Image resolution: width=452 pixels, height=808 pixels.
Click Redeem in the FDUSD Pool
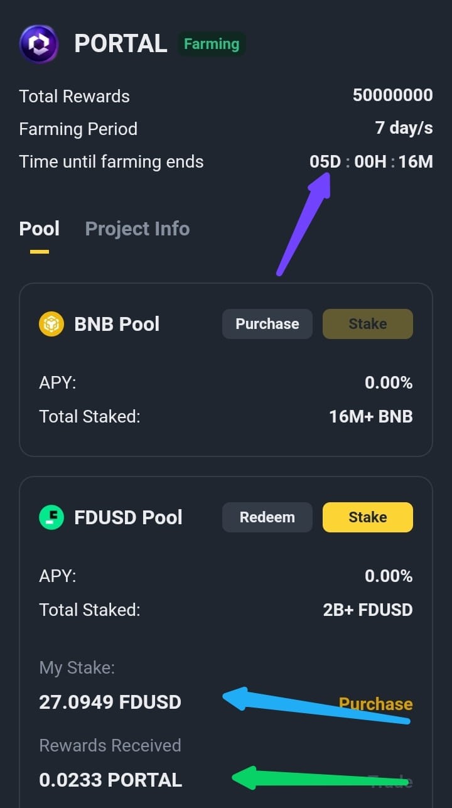267,517
